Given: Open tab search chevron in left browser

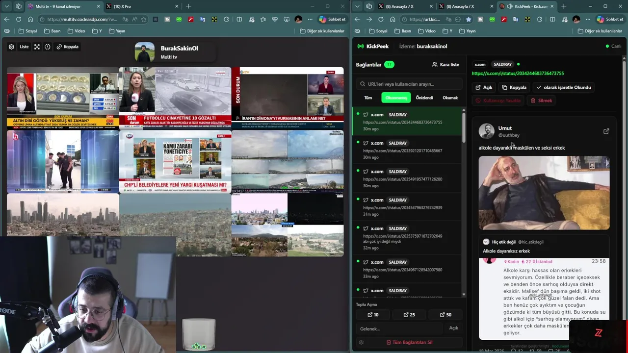Looking at the screenshot, I should coord(7,6).
